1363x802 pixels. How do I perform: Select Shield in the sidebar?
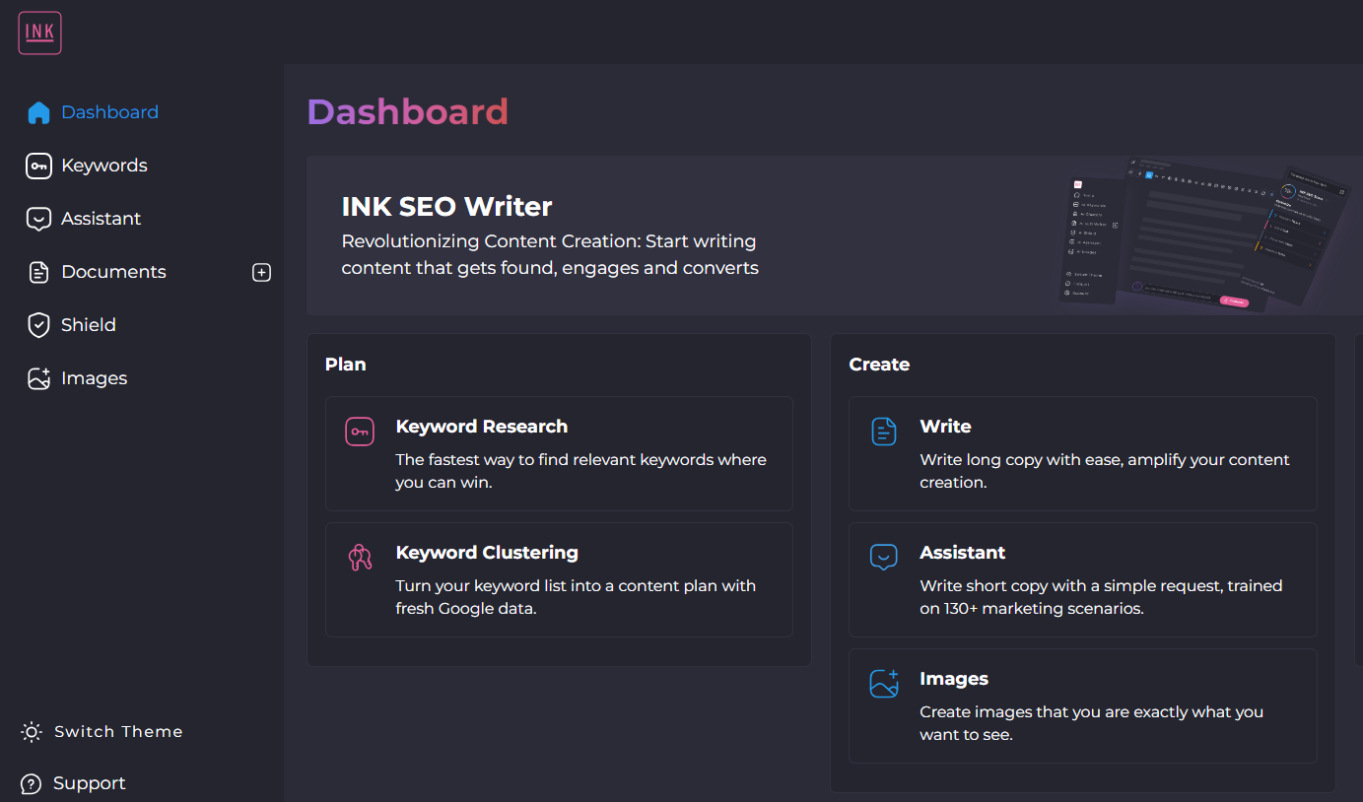(x=89, y=325)
